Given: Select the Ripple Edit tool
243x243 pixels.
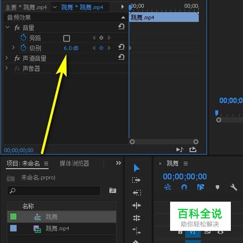Looking at the screenshot, I should pyautogui.click(x=137, y=206).
